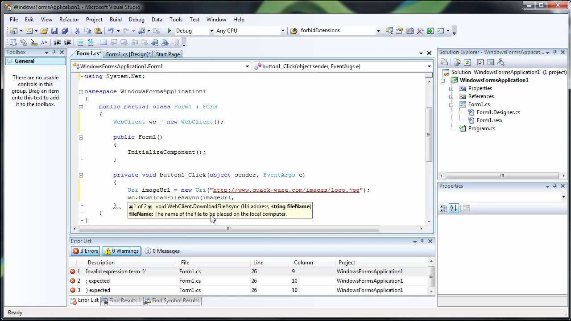571x321 pixels.
Task: Click the Start Debugging green play icon
Action: 169,31
